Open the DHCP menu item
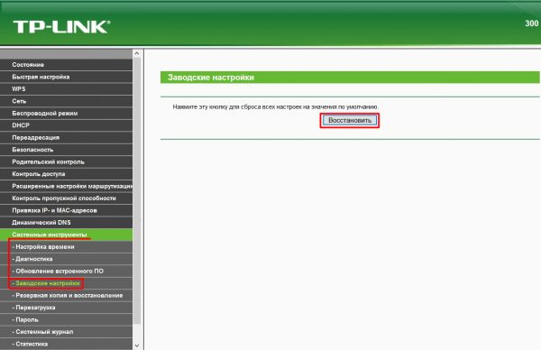This screenshot has width=541, height=350. (x=66, y=125)
